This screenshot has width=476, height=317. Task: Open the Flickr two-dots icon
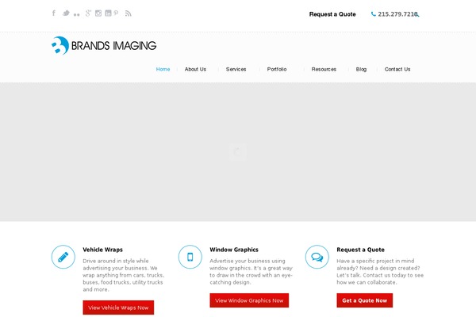[76, 14]
